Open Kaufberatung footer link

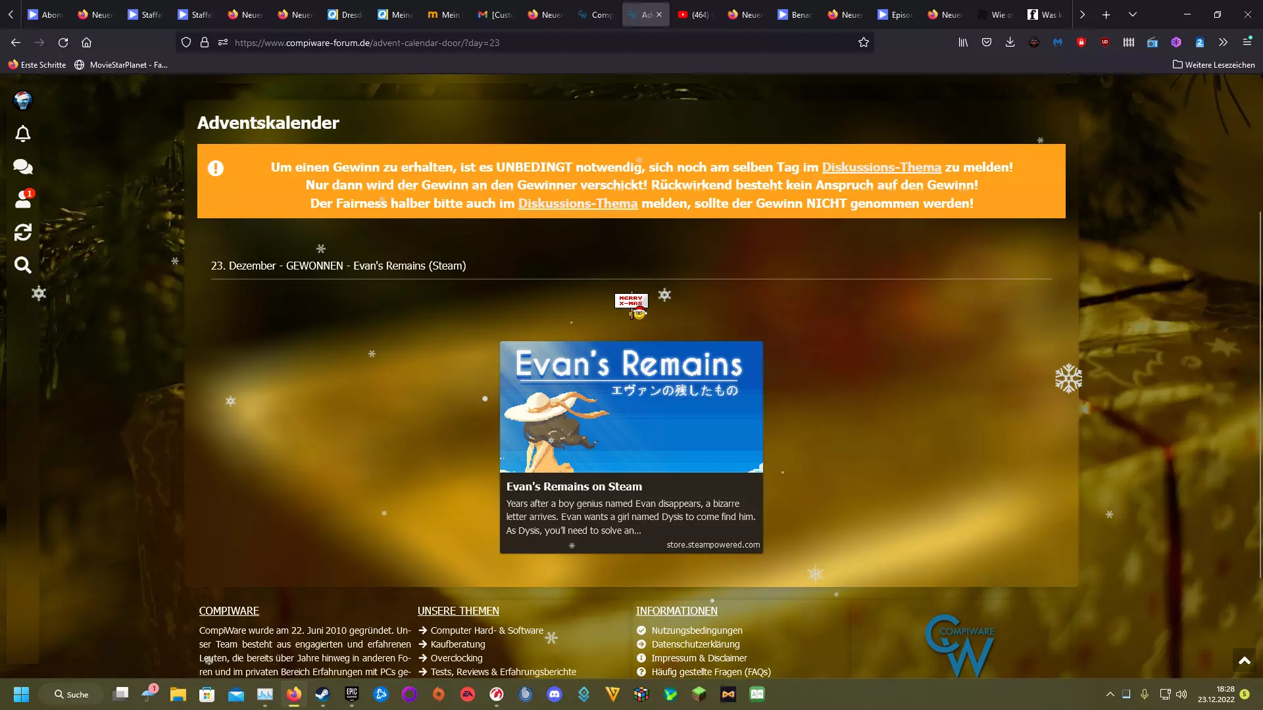(458, 644)
